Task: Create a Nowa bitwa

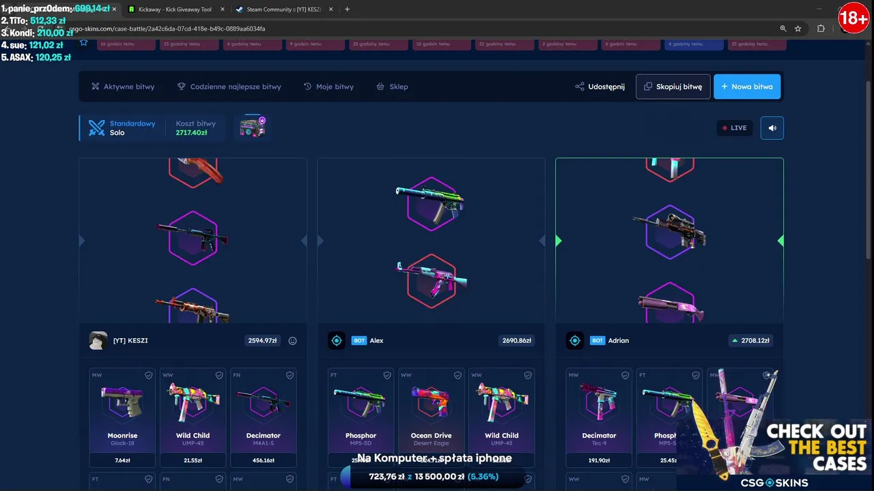Action: pos(747,87)
